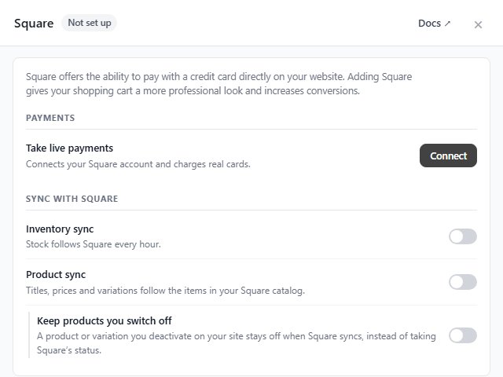The image size is (503, 377).
Task: Toggle Keep products you switch off
Action: [x=463, y=335]
